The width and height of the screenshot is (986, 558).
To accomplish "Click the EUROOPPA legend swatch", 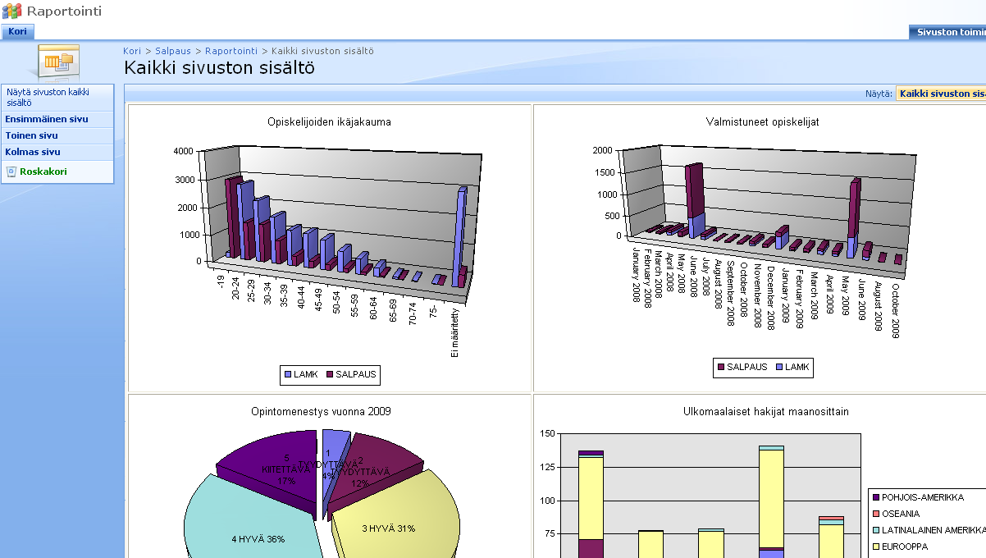I will (x=875, y=547).
